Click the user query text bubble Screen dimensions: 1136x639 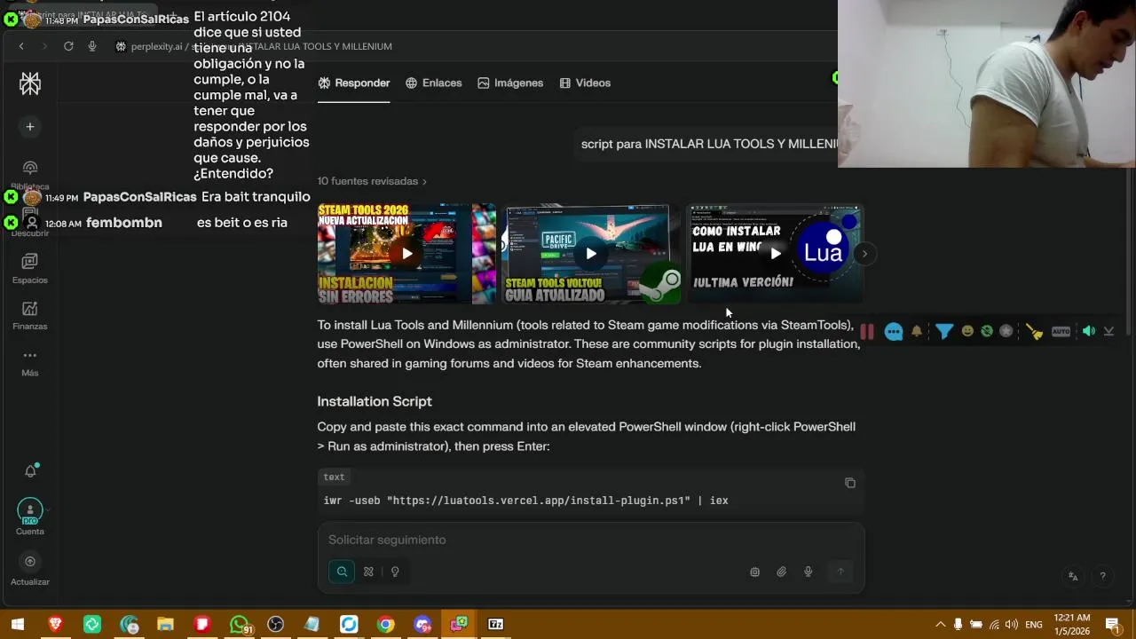click(709, 144)
